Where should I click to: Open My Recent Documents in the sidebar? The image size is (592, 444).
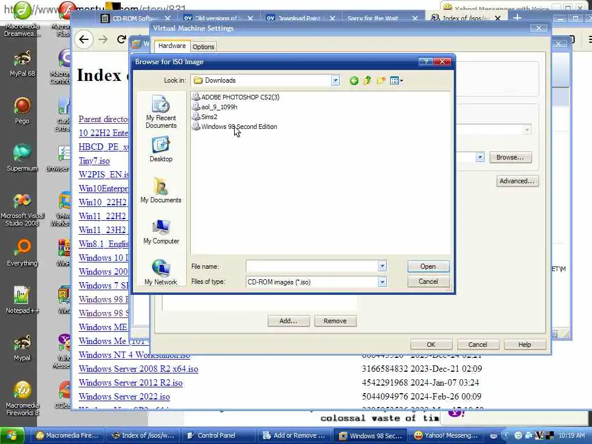point(161,112)
